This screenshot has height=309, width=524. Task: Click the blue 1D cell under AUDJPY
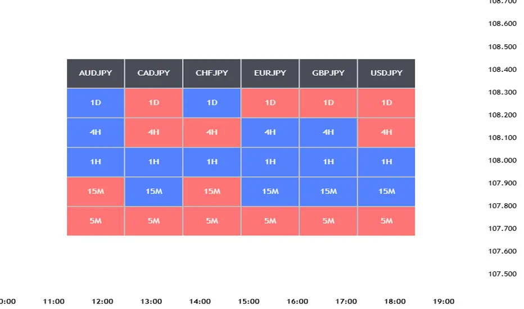96,103
